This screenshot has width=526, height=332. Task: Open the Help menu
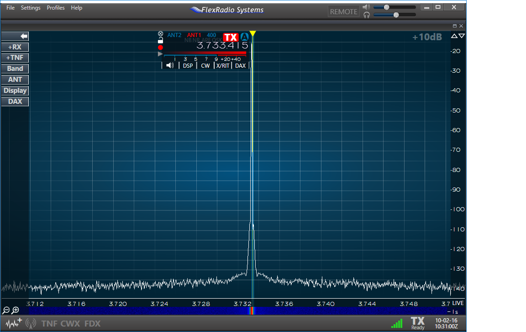pos(77,8)
